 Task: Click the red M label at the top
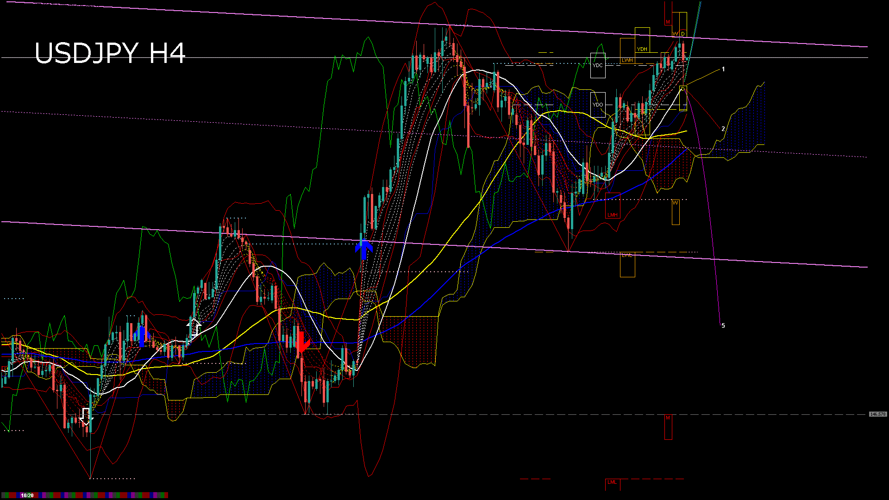coord(668,22)
